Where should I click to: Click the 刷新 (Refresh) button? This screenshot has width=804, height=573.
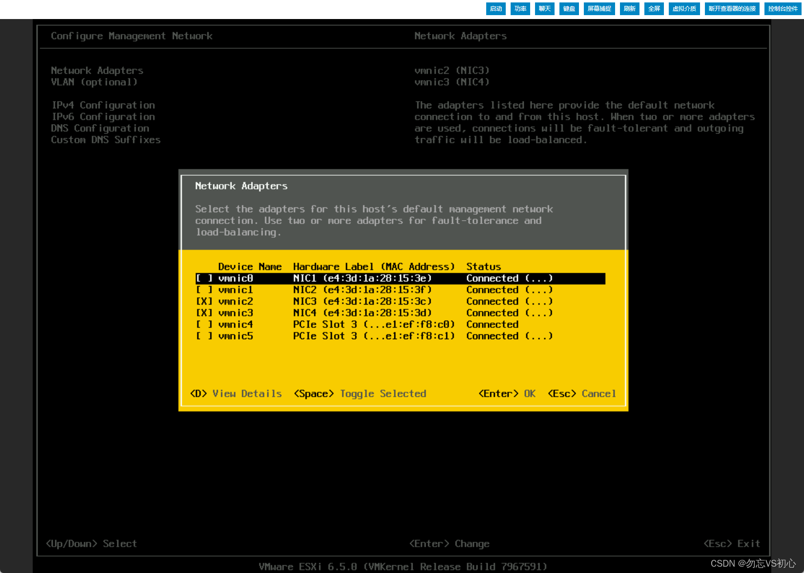(629, 9)
